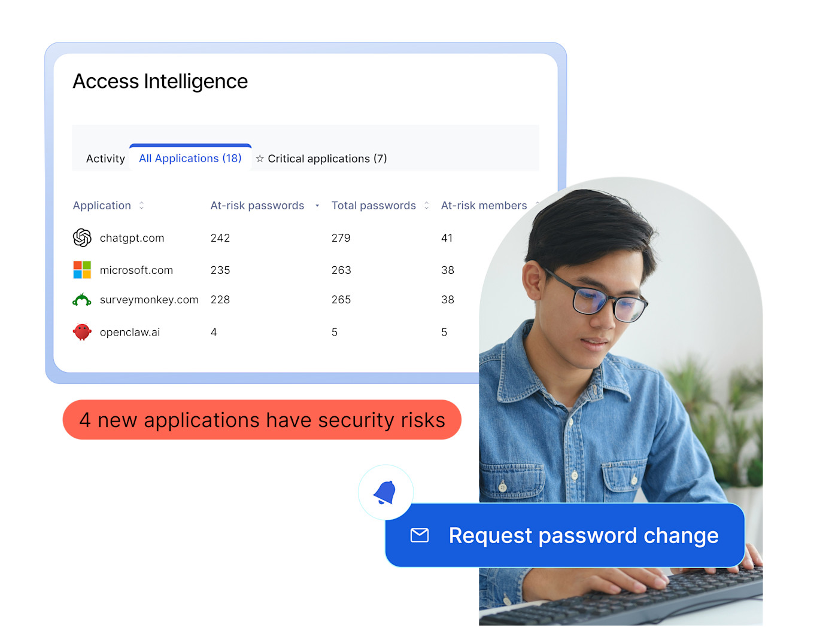Open the Critical applications (7) tab
Image resolution: width=838 pixels, height=628 pixels.
coord(321,158)
